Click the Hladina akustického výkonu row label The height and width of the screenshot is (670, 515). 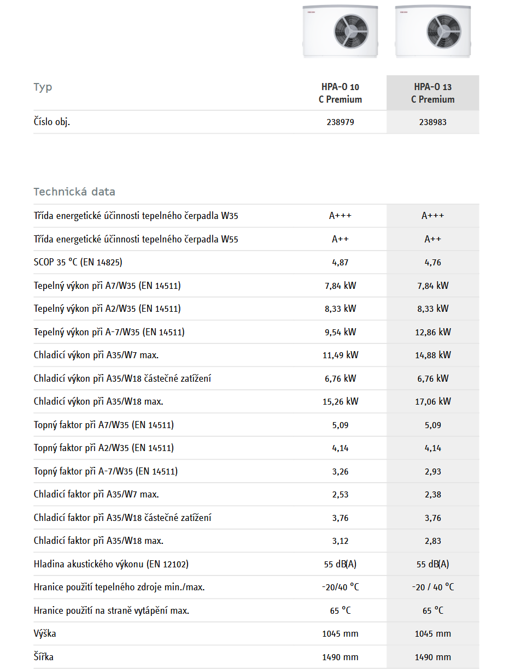(x=111, y=564)
